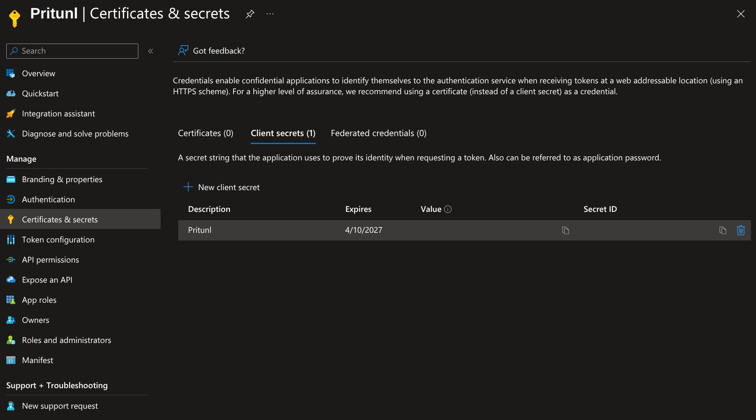Click the Pritunl key icon in header
The image size is (756, 420).
15,18
